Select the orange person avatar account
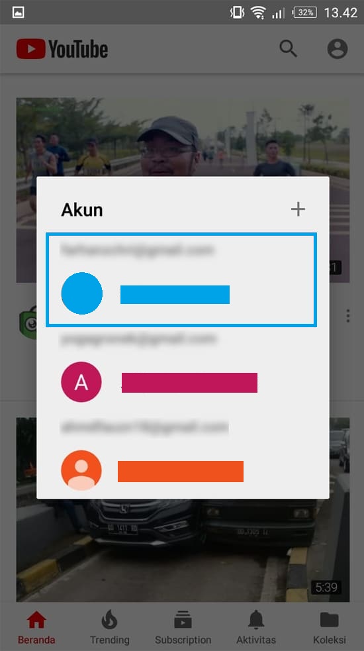This screenshot has width=364, height=651. click(81, 470)
